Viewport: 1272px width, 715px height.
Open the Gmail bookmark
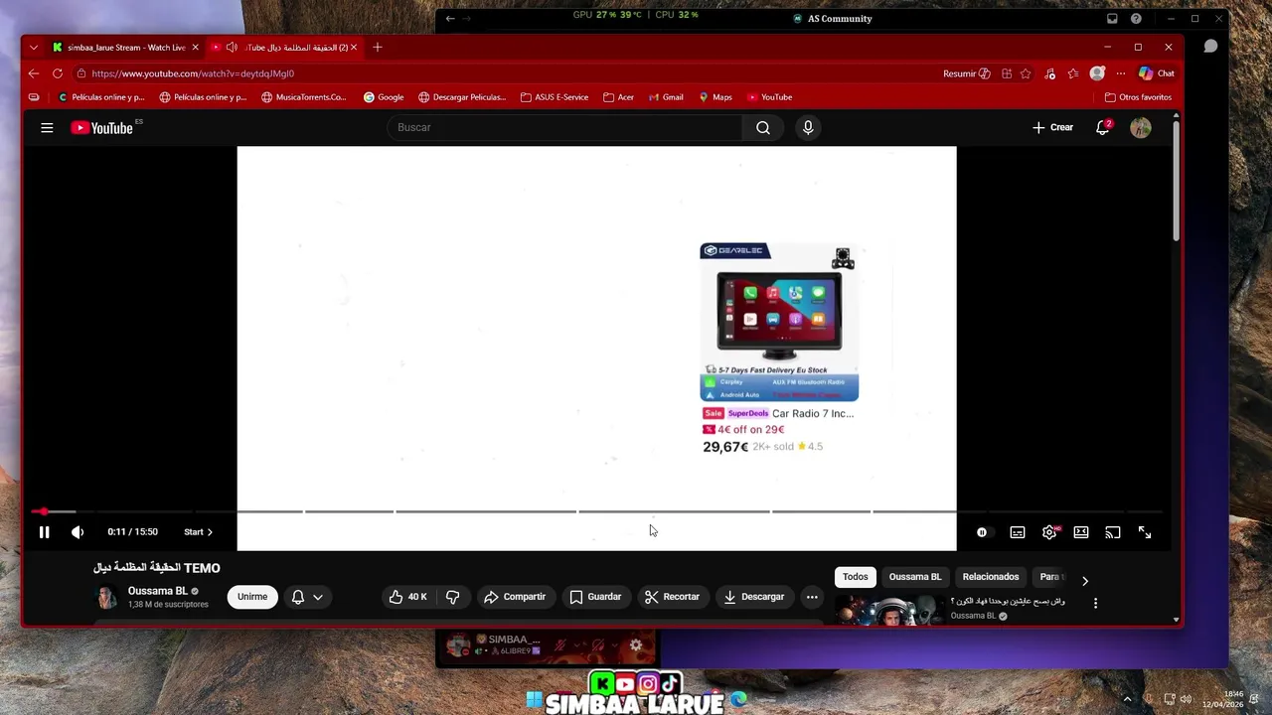point(666,97)
